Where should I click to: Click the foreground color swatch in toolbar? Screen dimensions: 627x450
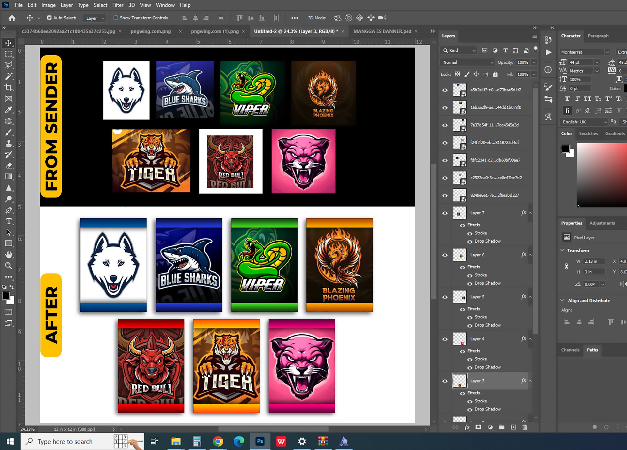tap(6, 296)
